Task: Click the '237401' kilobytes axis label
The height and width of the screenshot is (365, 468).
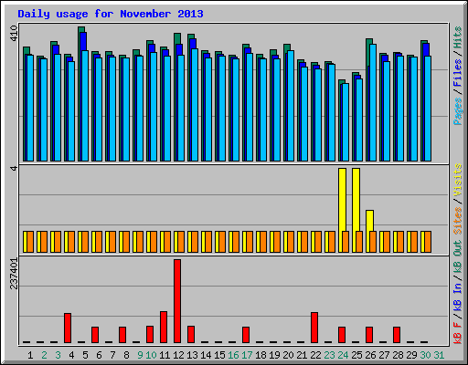Action: [x=14, y=273]
